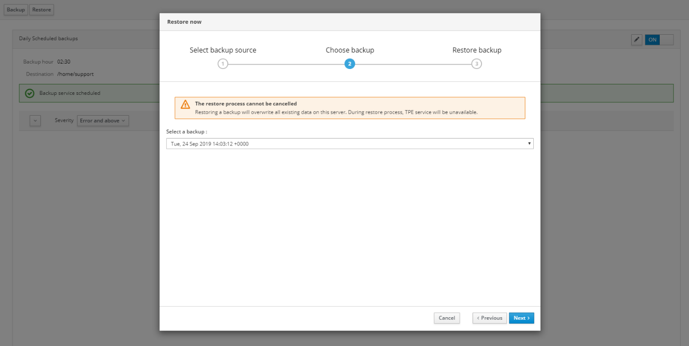Go to the Select backup source step
The width and height of the screenshot is (689, 346).
pyautogui.click(x=223, y=50)
